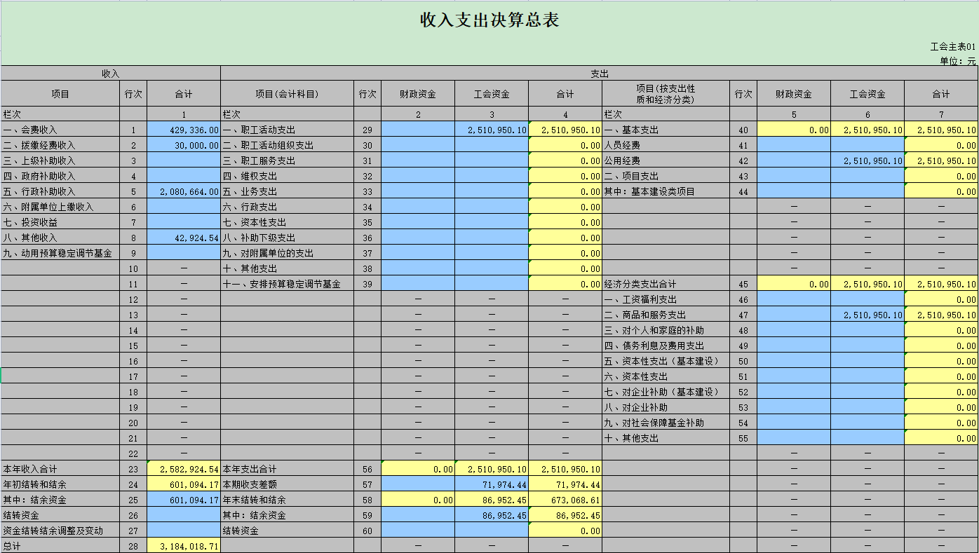Click the 收入 section header cell
979x553 pixels.
[111, 73]
